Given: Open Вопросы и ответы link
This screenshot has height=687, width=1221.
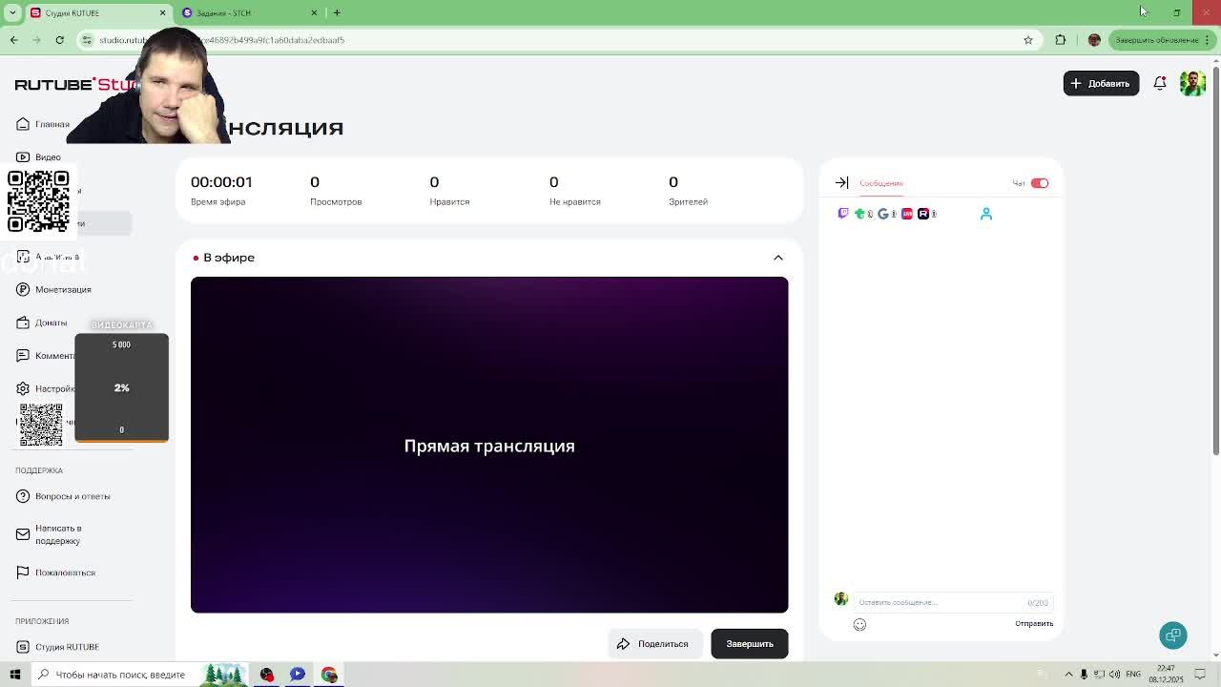Looking at the screenshot, I should click(72, 496).
